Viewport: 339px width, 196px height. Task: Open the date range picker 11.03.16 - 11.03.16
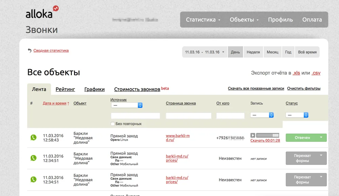[205, 52]
